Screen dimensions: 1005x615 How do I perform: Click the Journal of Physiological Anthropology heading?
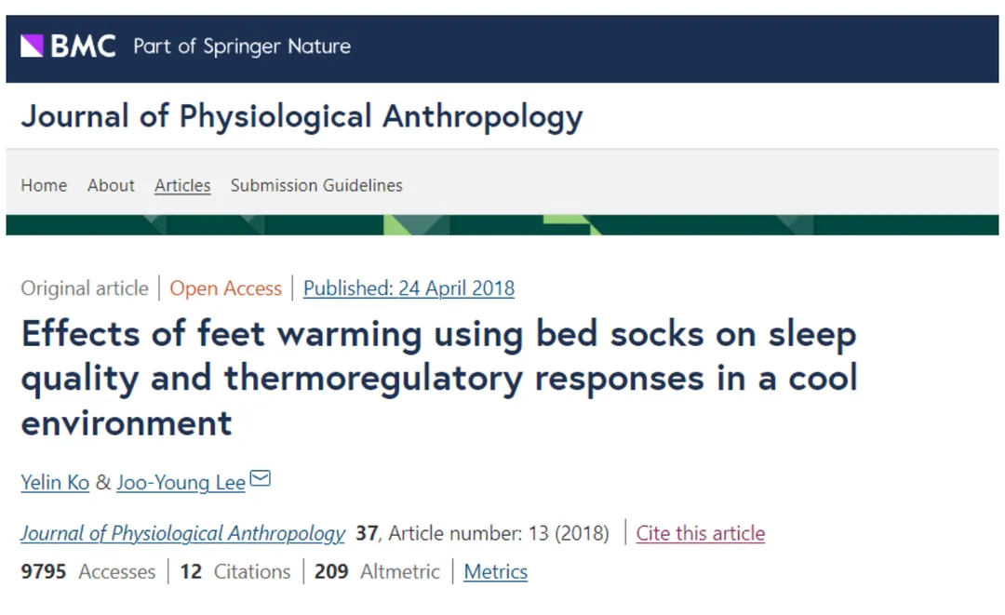point(301,117)
